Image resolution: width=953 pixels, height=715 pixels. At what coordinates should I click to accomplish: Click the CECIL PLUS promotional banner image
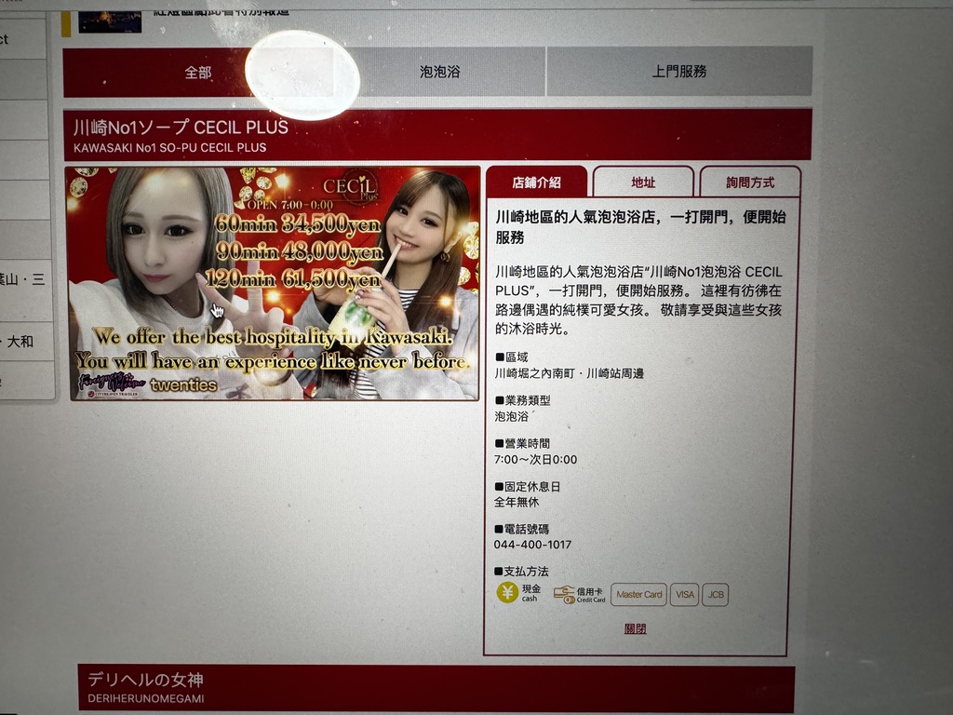(275, 284)
